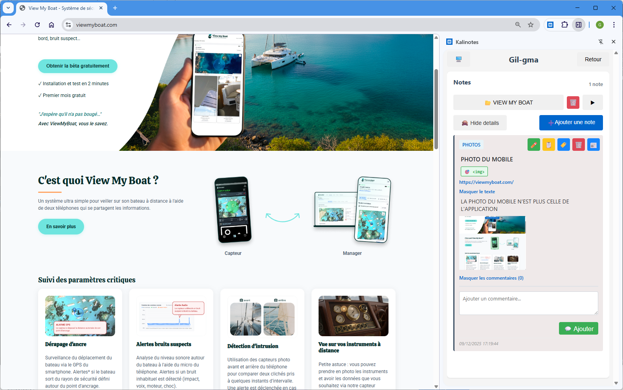623x390 pixels.
Task: Open the Alertes bruits suspects chart image
Action: pyautogui.click(x=171, y=316)
